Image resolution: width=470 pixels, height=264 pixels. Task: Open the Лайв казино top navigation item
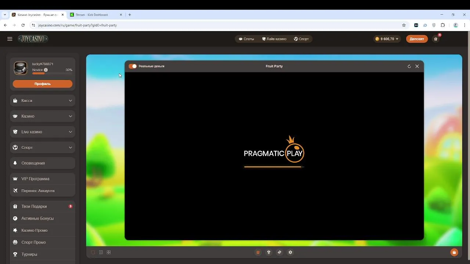coord(274,39)
